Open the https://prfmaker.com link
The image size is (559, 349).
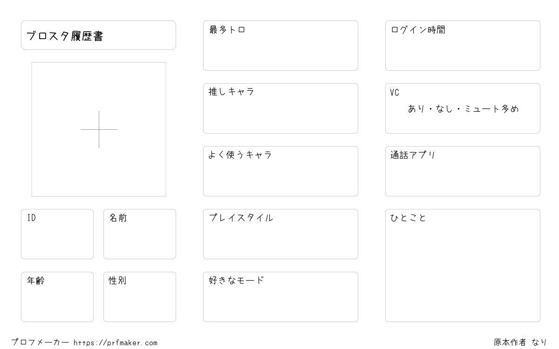click(116, 343)
